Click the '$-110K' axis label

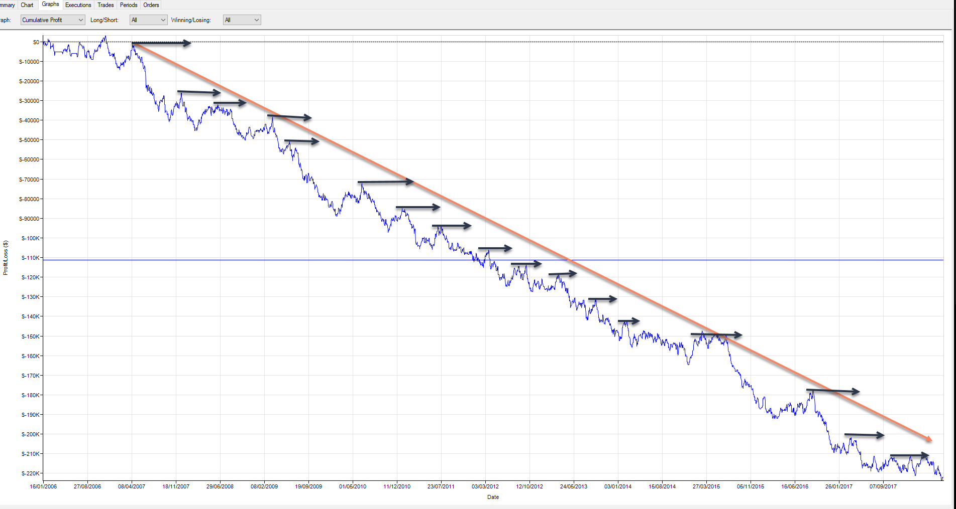click(x=31, y=258)
